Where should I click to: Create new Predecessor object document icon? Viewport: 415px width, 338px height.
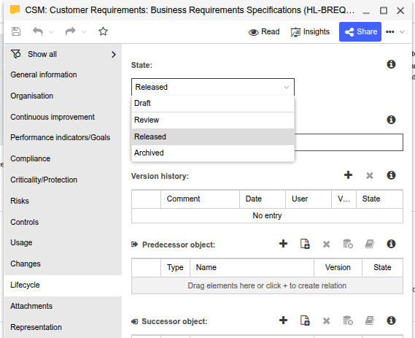(305, 244)
